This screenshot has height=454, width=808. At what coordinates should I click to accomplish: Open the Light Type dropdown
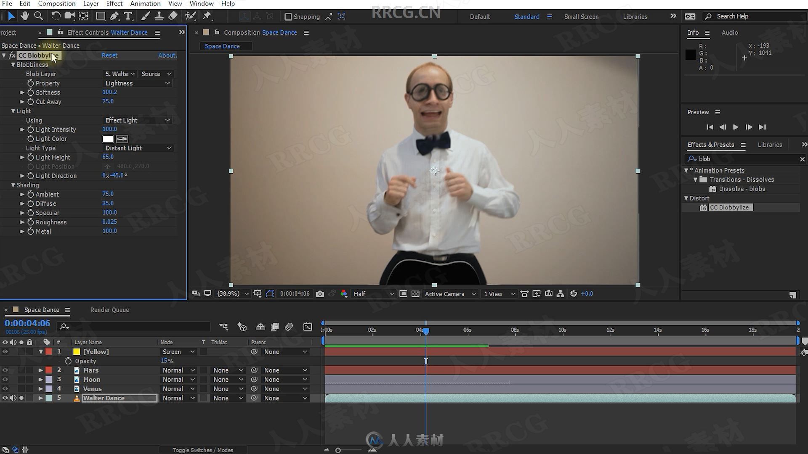pos(137,148)
